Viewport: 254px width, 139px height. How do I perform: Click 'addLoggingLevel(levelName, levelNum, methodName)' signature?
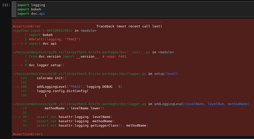pyautogui.click(x=202, y=104)
